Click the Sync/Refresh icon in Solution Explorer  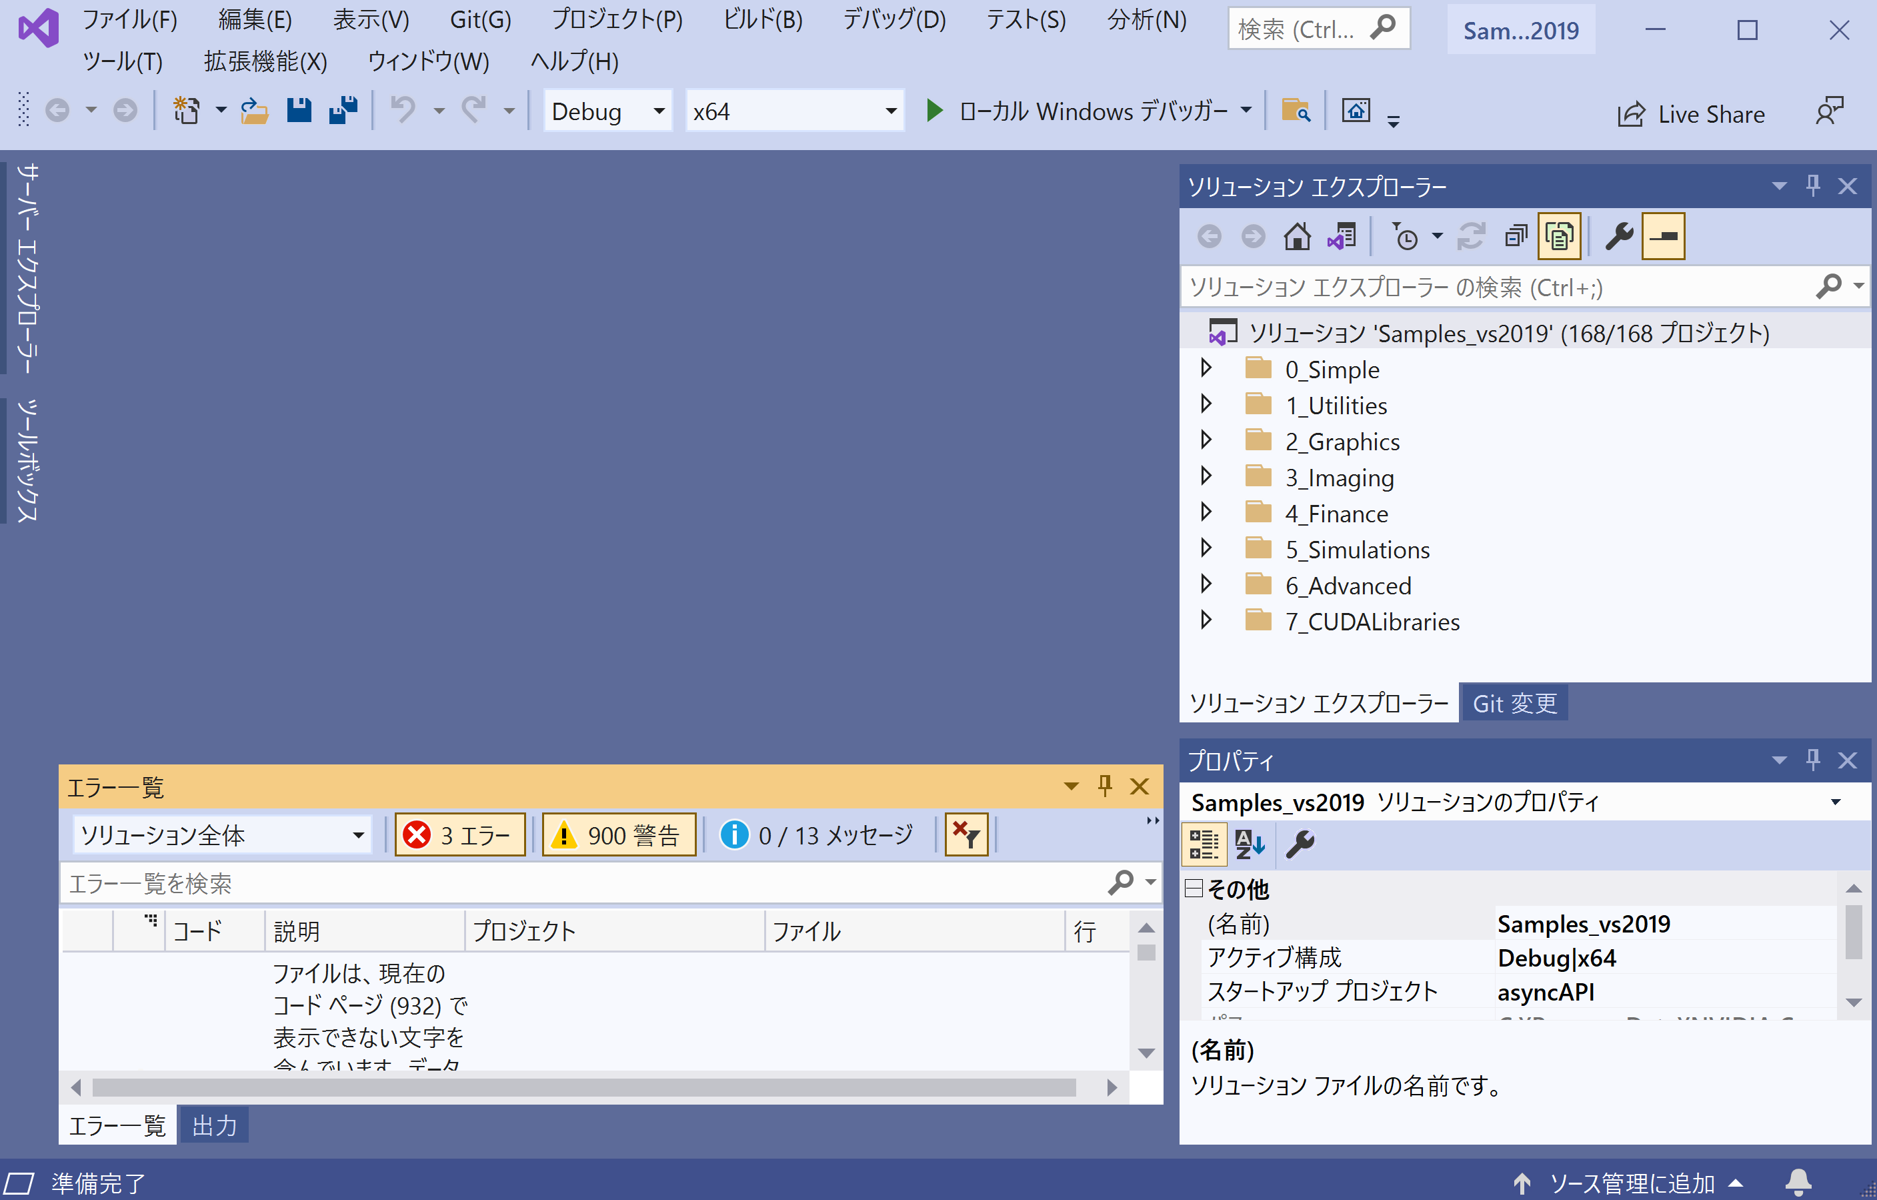pyautogui.click(x=1471, y=236)
